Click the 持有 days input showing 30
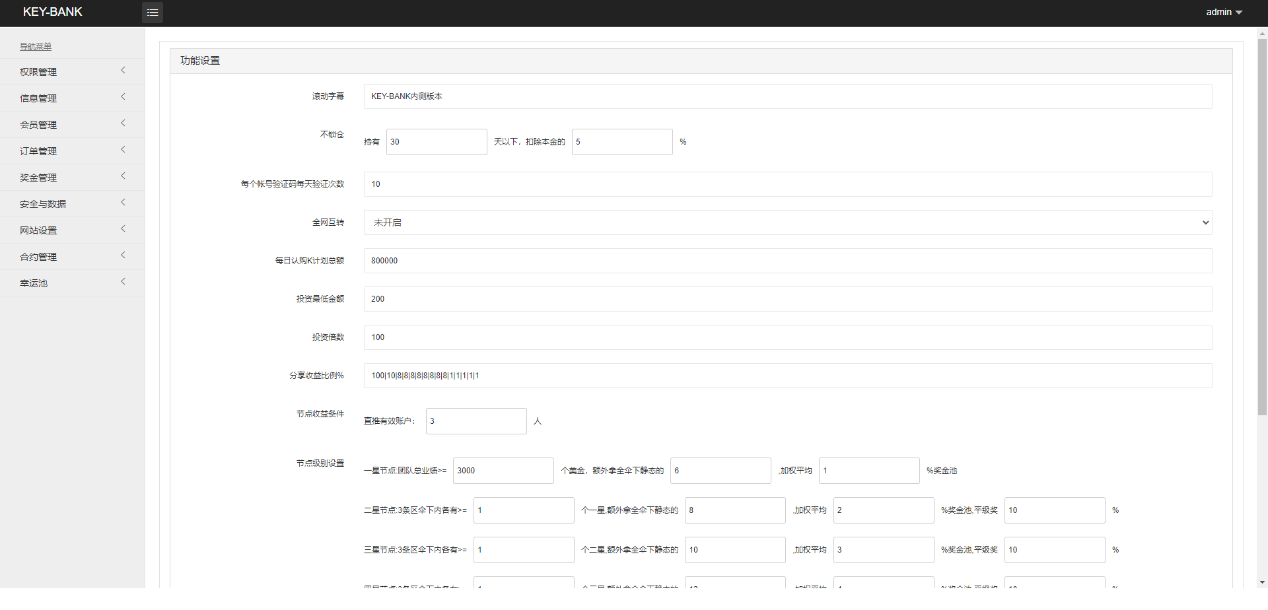This screenshot has width=1268, height=610. tap(437, 142)
